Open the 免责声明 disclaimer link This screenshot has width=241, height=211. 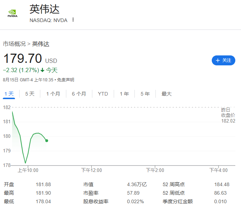pos(66,80)
